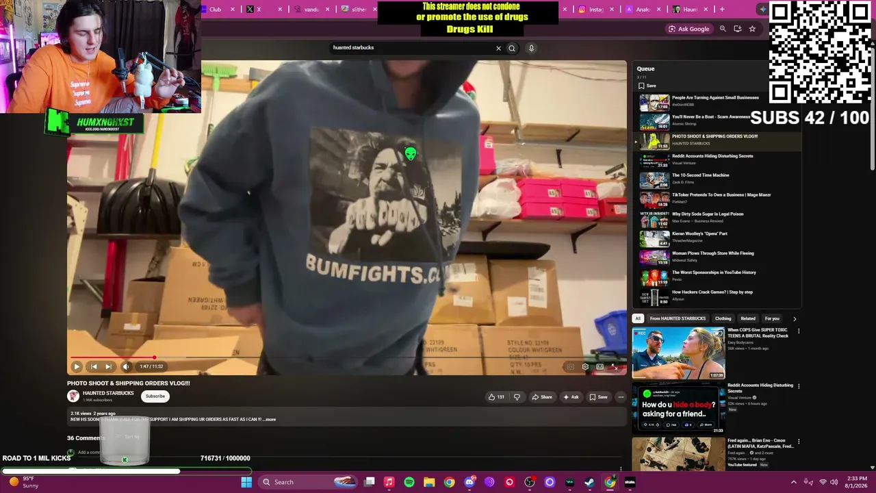876x493 pixels.
Task: Close the X browser tab
Action: (x=280, y=10)
